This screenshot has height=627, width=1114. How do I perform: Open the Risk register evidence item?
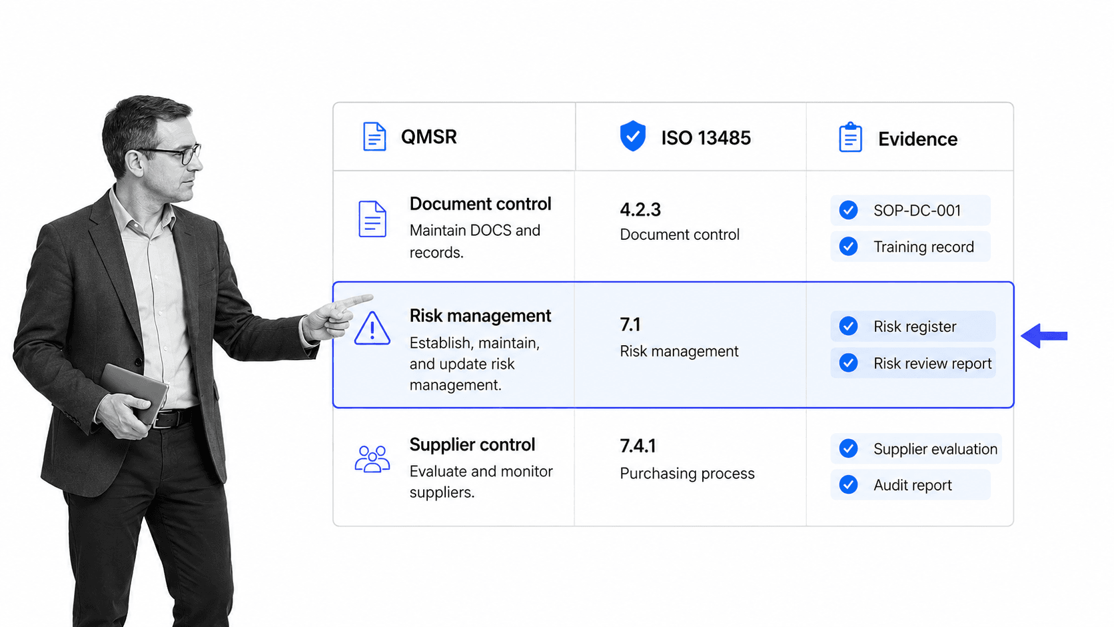point(913,326)
